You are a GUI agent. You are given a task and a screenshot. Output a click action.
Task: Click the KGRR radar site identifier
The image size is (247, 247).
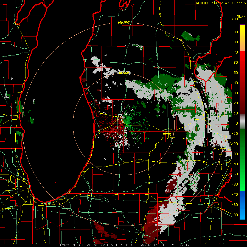click(145, 245)
